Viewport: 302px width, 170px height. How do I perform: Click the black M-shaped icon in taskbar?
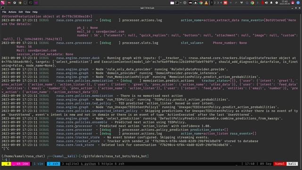pyautogui.click(x=190, y=3)
